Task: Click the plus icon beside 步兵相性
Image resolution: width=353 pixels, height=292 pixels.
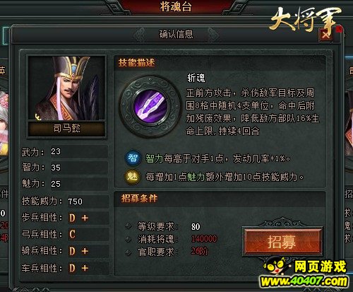Action: click(x=85, y=218)
